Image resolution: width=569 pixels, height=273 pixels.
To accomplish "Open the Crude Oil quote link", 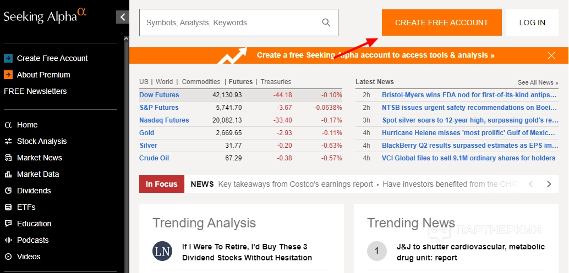I will pyautogui.click(x=154, y=158).
